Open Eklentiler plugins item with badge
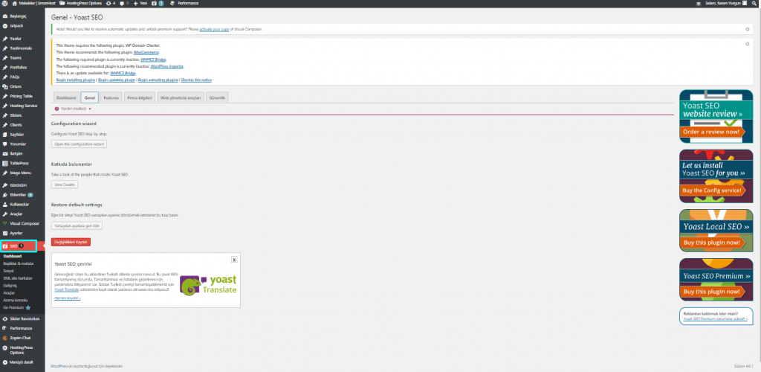This screenshot has height=372, width=761. pyautogui.click(x=22, y=195)
